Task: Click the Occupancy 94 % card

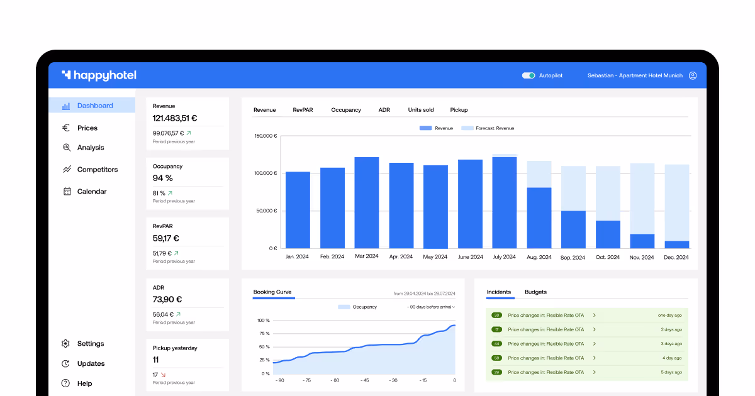Action: click(x=187, y=184)
